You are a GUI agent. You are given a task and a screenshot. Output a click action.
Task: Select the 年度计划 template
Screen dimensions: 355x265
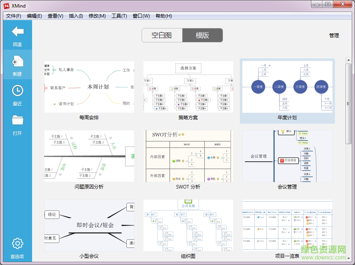click(x=287, y=86)
